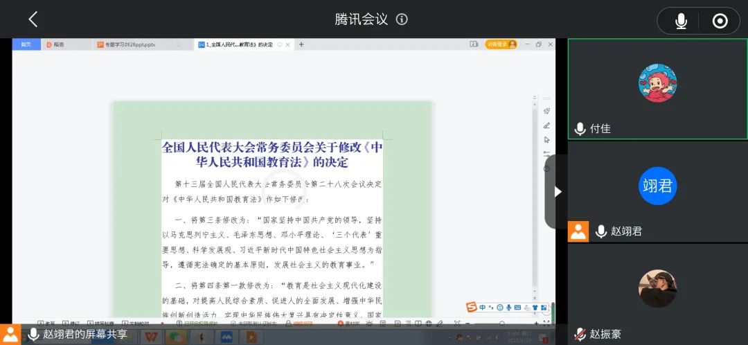Open Tencent Meeting info icon beside title
The width and height of the screenshot is (748, 345).
point(402,19)
